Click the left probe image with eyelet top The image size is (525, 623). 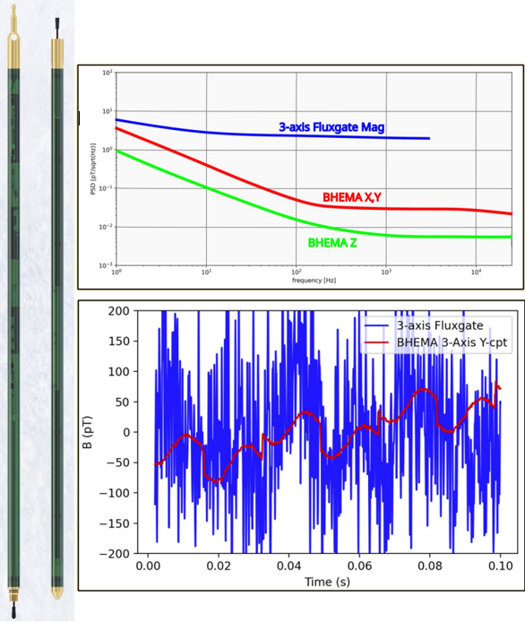coord(14,312)
